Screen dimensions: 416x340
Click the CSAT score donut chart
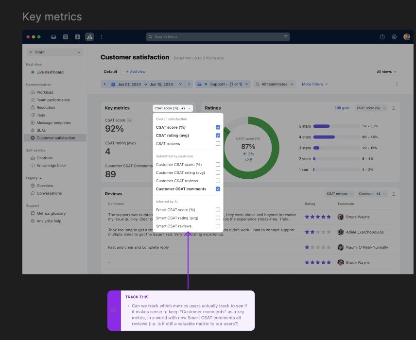point(248,148)
